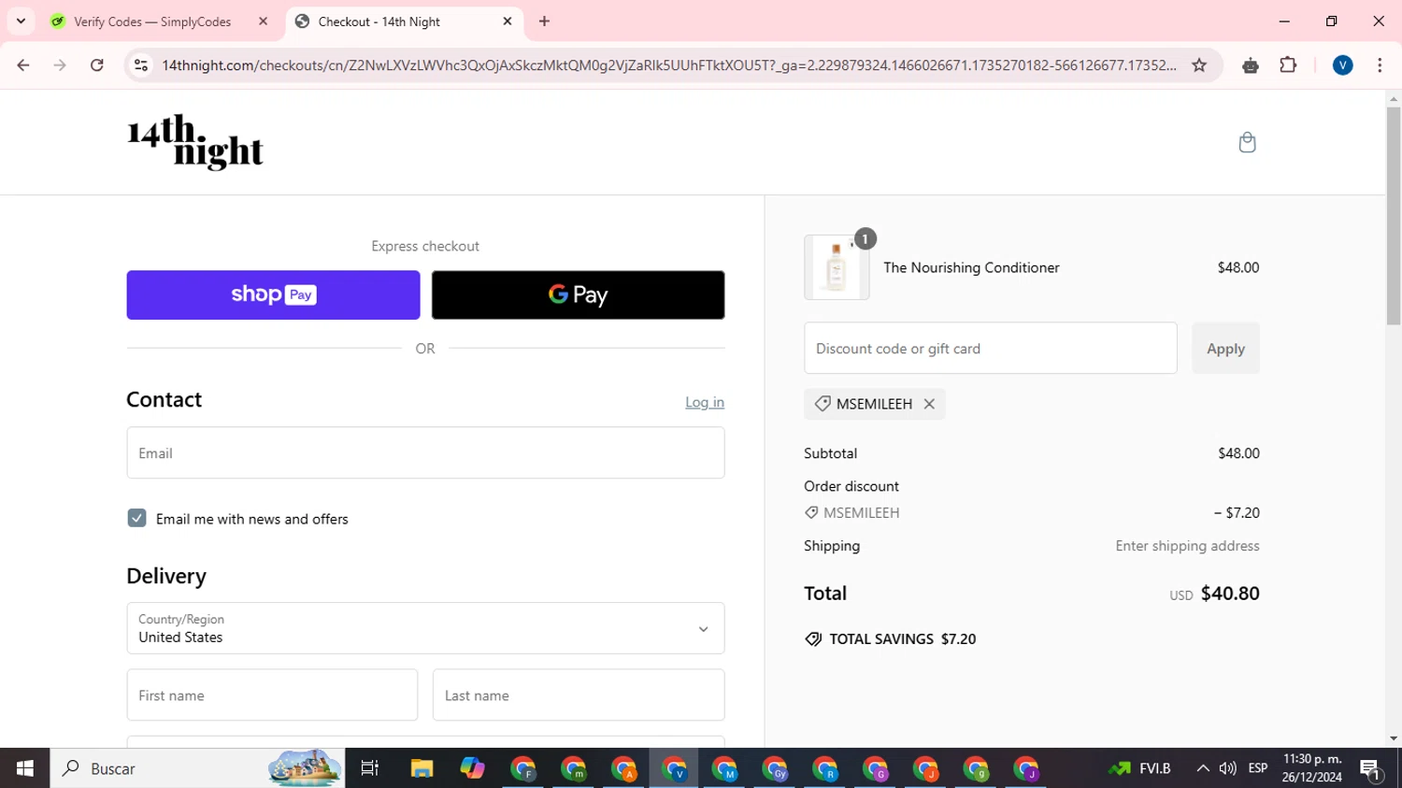Open the FVI.B stock widget in taskbar
This screenshot has height=788, width=1402.
[1139, 768]
